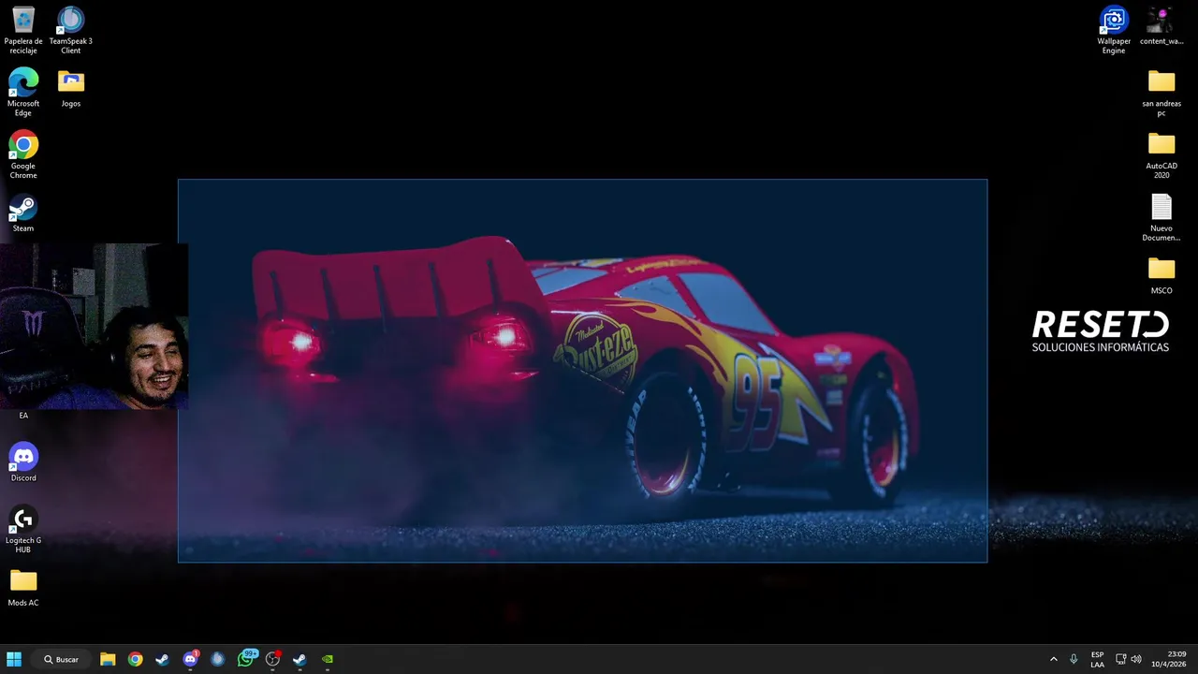Open the Papelera de reciclaje desktop icon

pyautogui.click(x=23, y=30)
